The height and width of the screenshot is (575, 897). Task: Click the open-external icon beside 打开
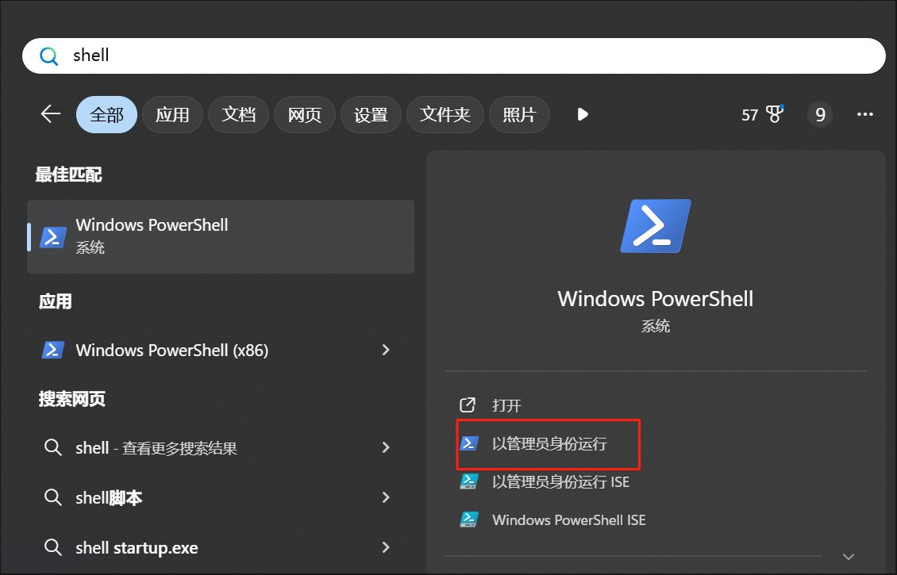click(x=468, y=404)
